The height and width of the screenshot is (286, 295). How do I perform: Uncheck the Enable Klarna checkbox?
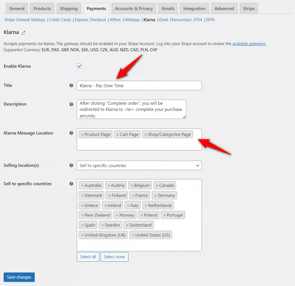(79, 66)
